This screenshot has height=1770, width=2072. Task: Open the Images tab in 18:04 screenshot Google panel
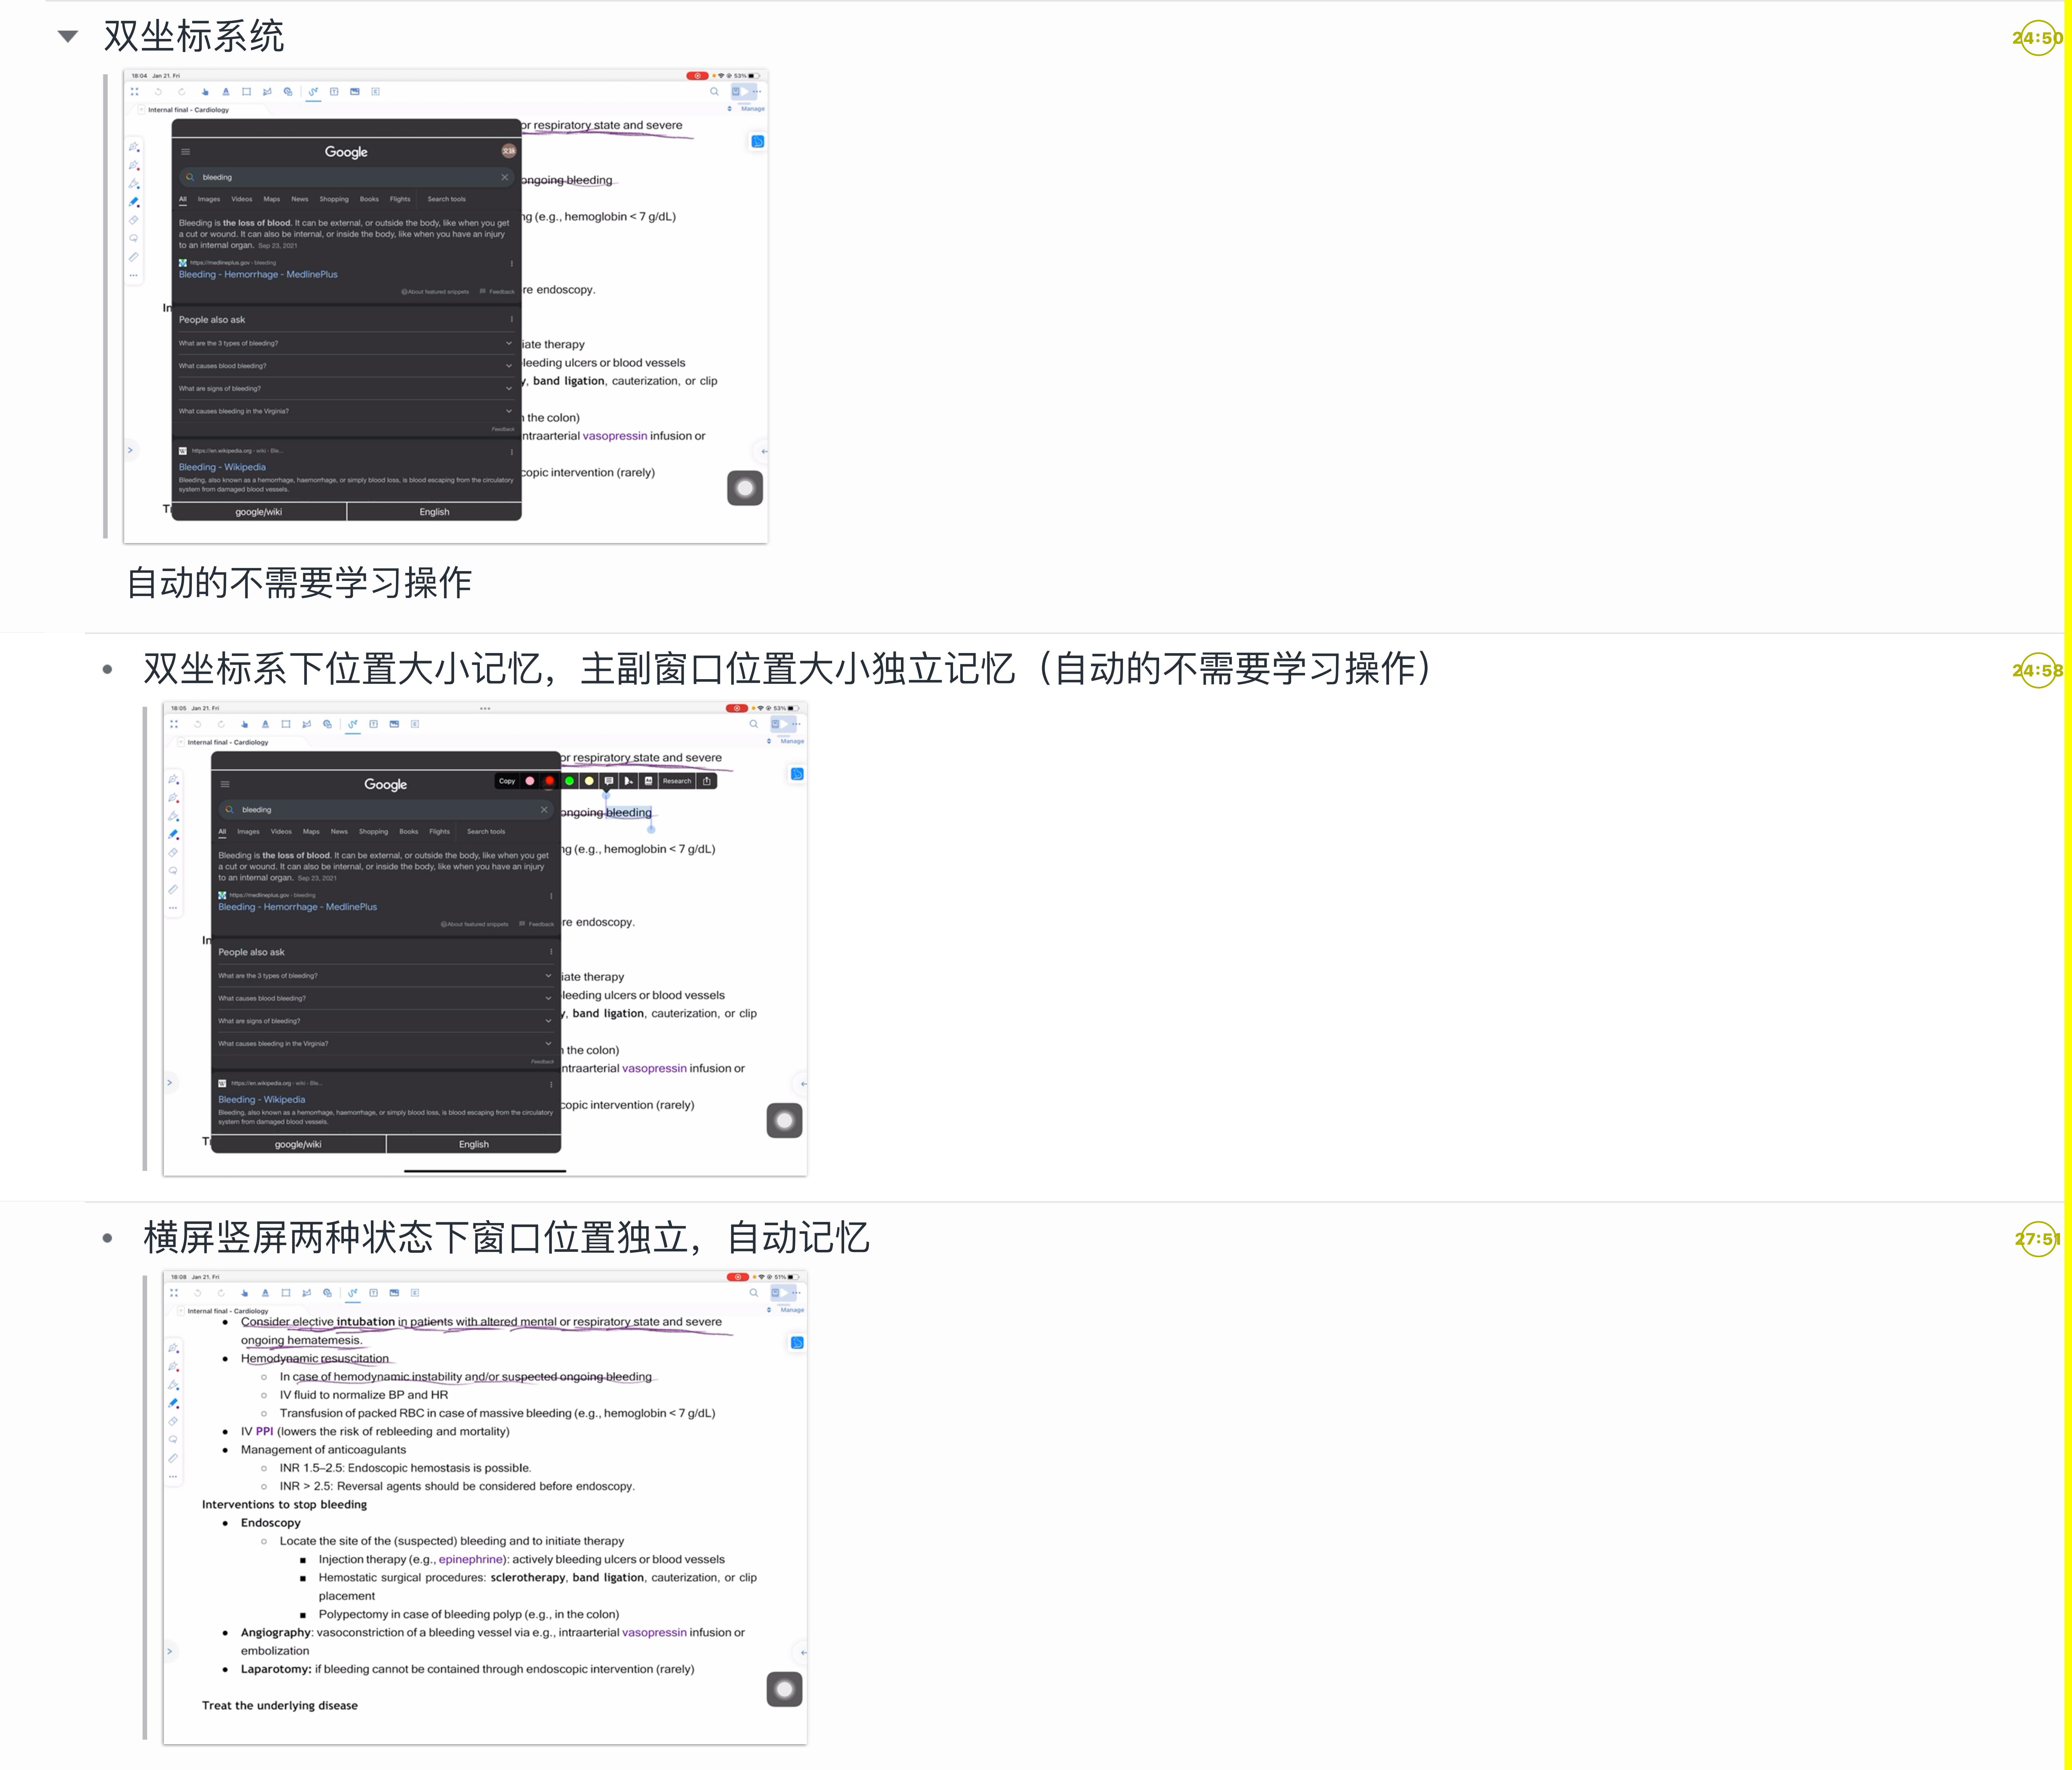pos(209,199)
